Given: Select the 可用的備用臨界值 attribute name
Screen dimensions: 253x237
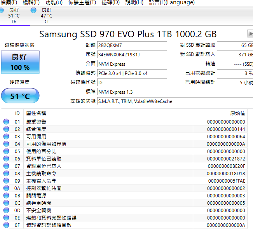Looking at the screenshot, I should (46, 144).
